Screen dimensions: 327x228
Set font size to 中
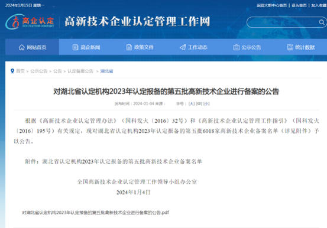[199, 103]
